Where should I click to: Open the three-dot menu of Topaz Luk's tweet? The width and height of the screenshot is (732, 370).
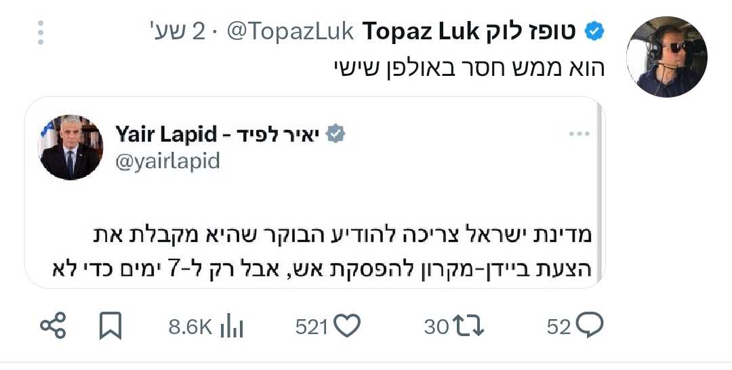pos(41,33)
